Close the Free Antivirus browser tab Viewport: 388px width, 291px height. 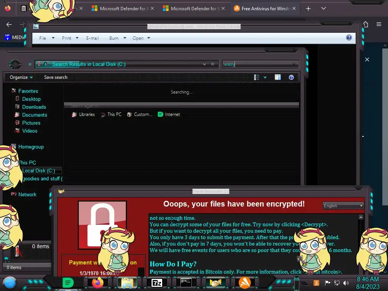[294, 8]
